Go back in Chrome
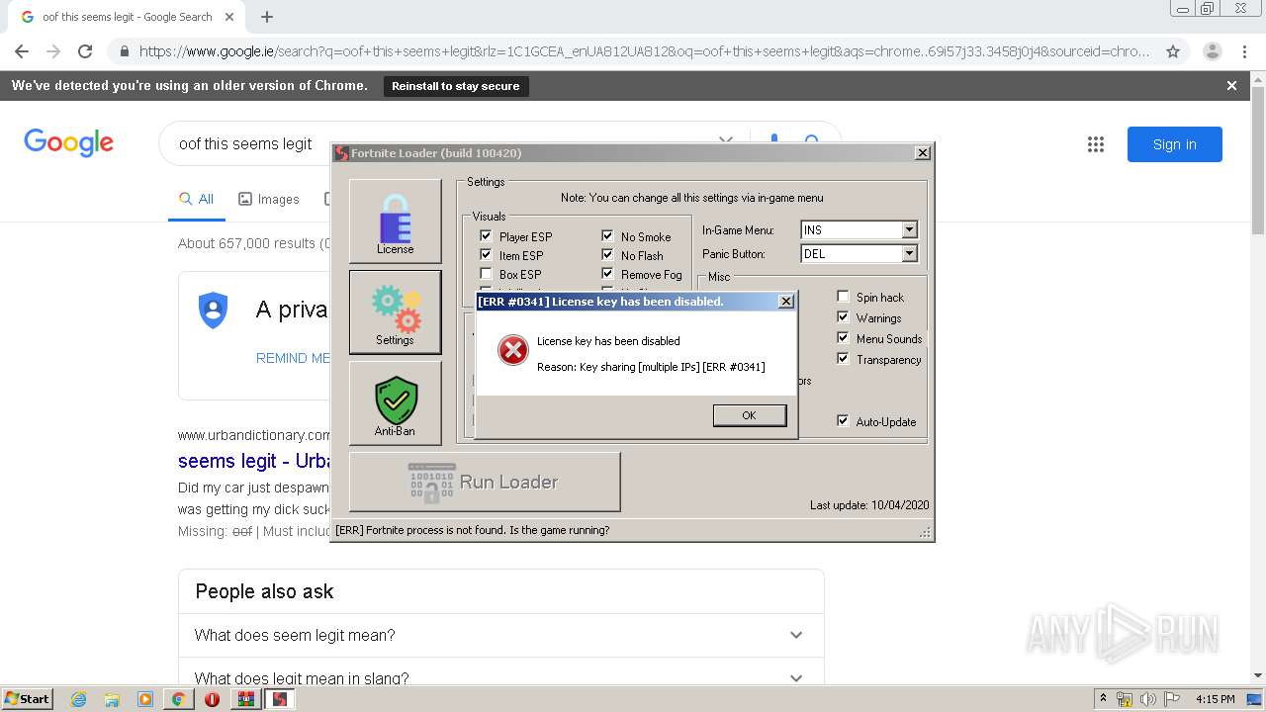 22,51
